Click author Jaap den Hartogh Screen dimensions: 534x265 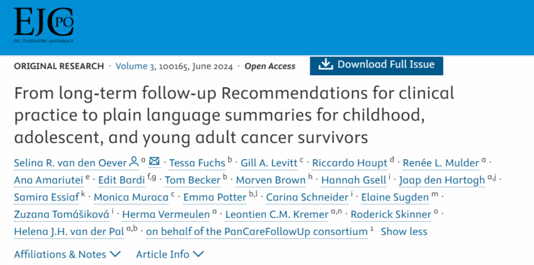coord(442,180)
